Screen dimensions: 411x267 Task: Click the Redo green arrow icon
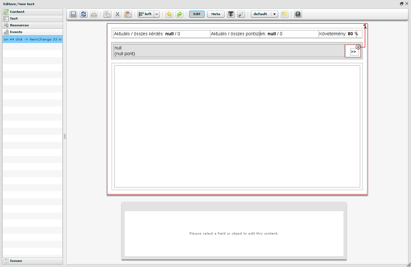tap(179, 14)
